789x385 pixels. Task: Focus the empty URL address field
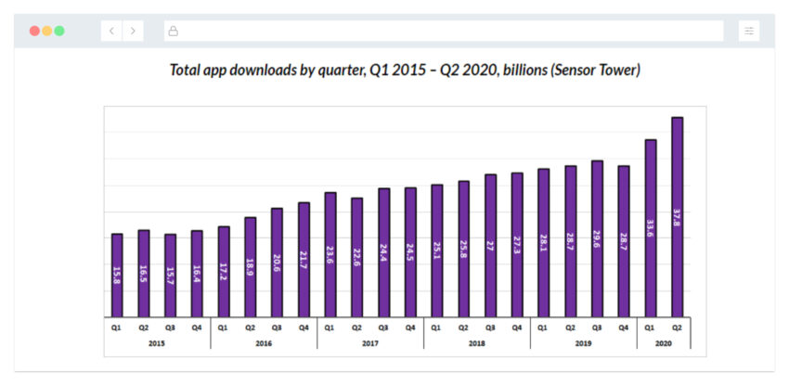click(446, 31)
